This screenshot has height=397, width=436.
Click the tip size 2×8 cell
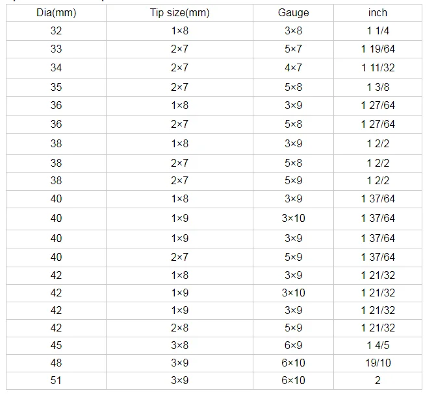click(x=179, y=328)
